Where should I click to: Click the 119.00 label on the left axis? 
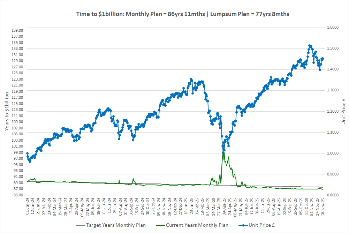point(17,91)
